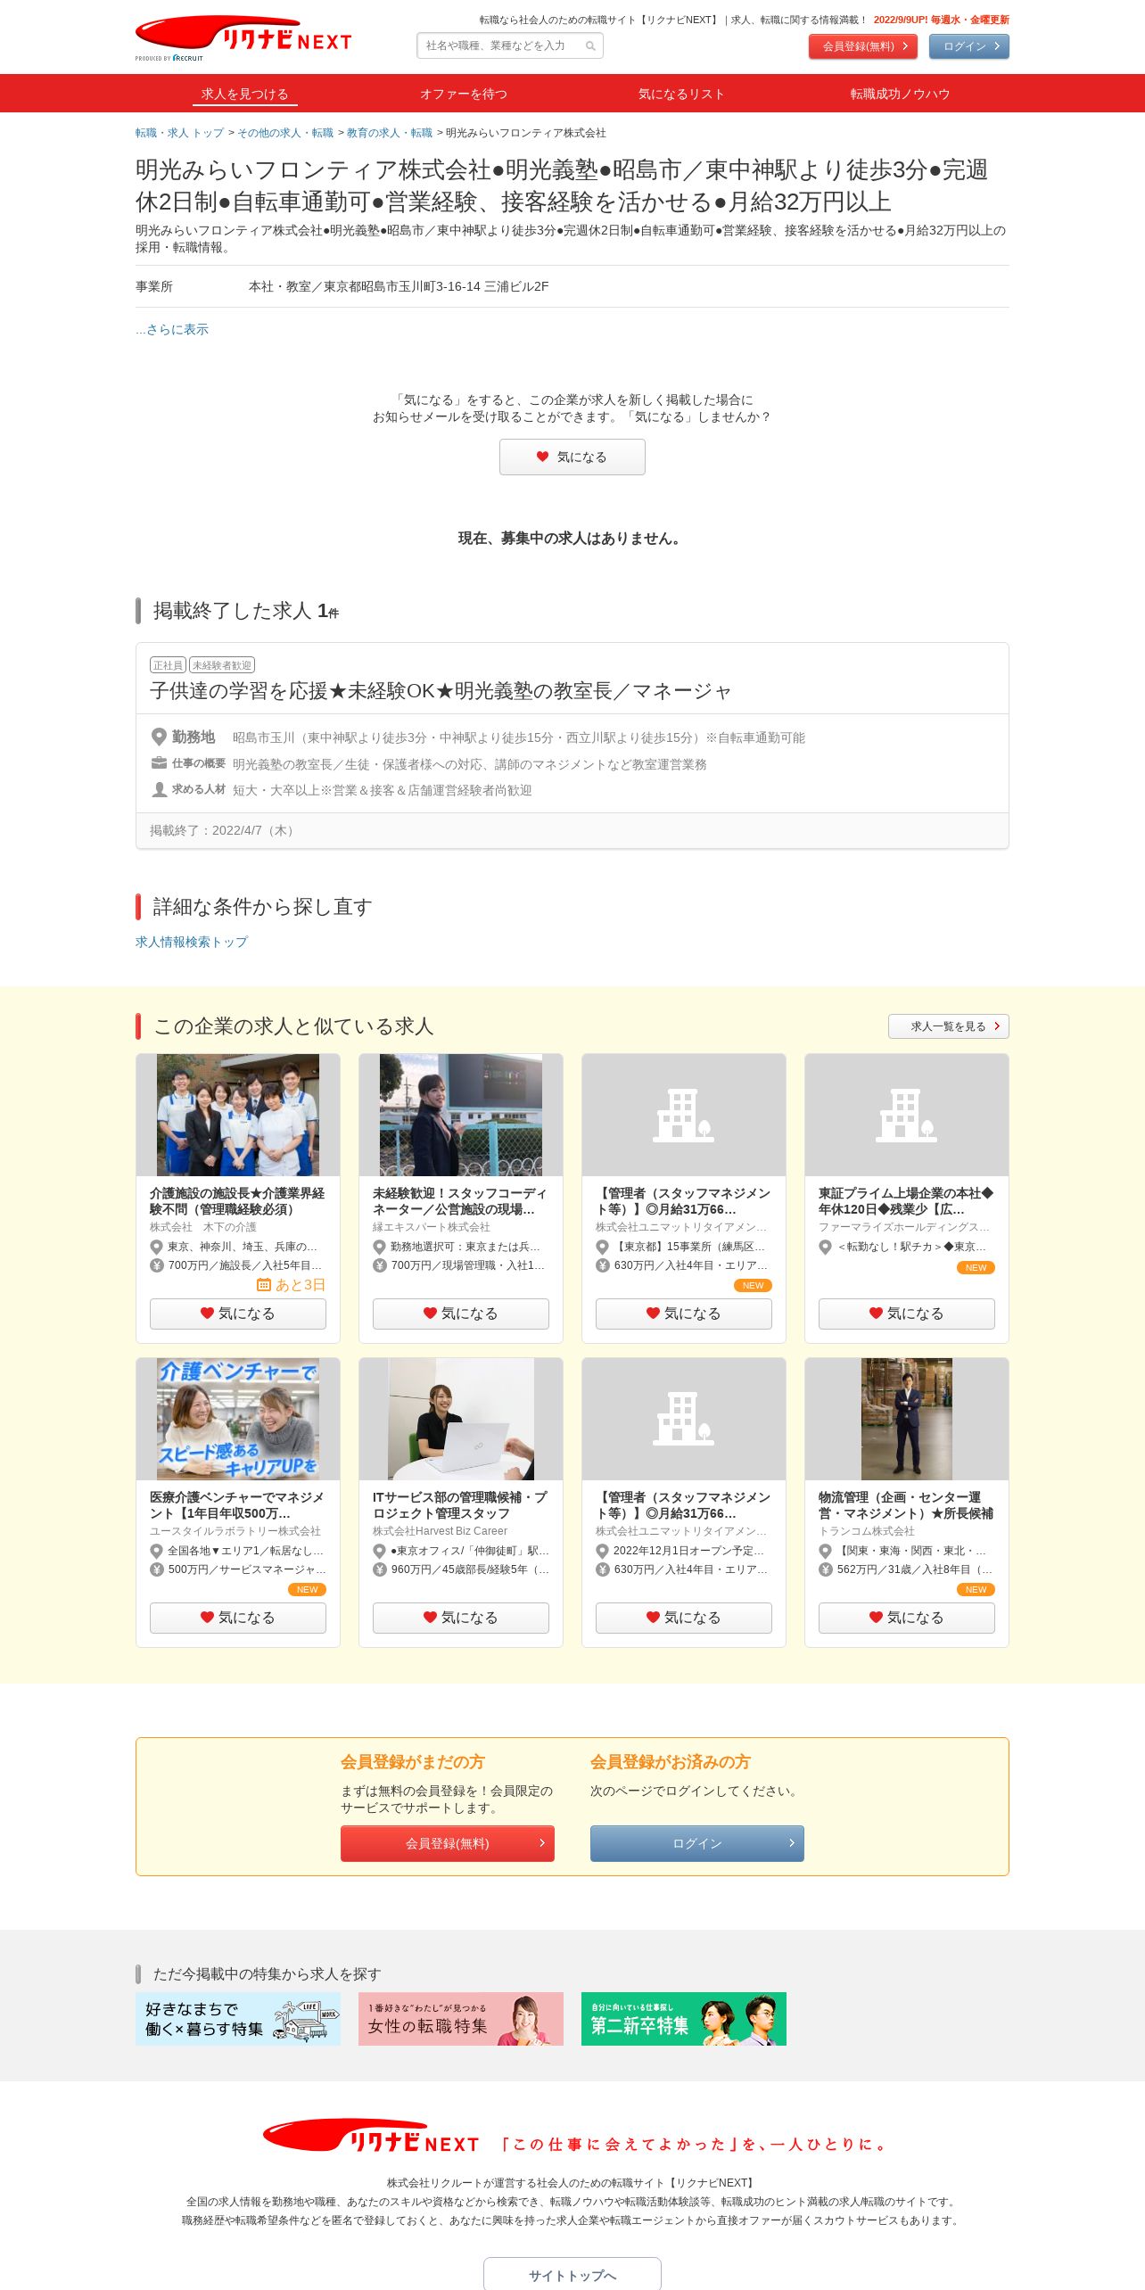Click the company name 株式会社 木下の介護
This screenshot has height=2290, width=1145.
coord(203,1227)
